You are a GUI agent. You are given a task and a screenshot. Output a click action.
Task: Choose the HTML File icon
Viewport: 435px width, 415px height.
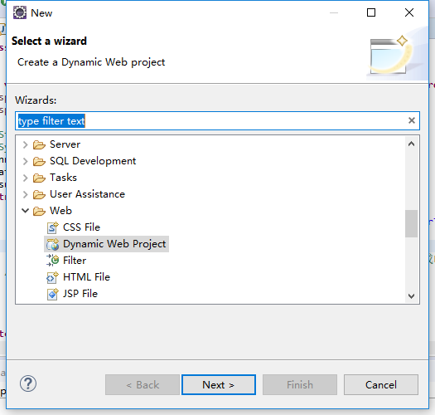pyautogui.click(x=52, y=277)
